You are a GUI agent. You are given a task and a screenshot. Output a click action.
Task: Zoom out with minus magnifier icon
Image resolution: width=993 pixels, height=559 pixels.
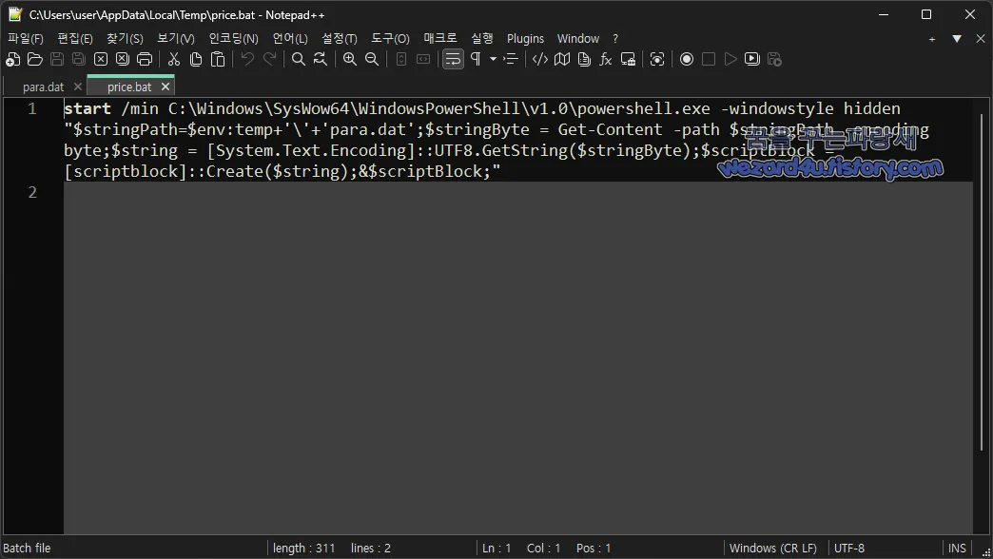click(x=372, y=60)
